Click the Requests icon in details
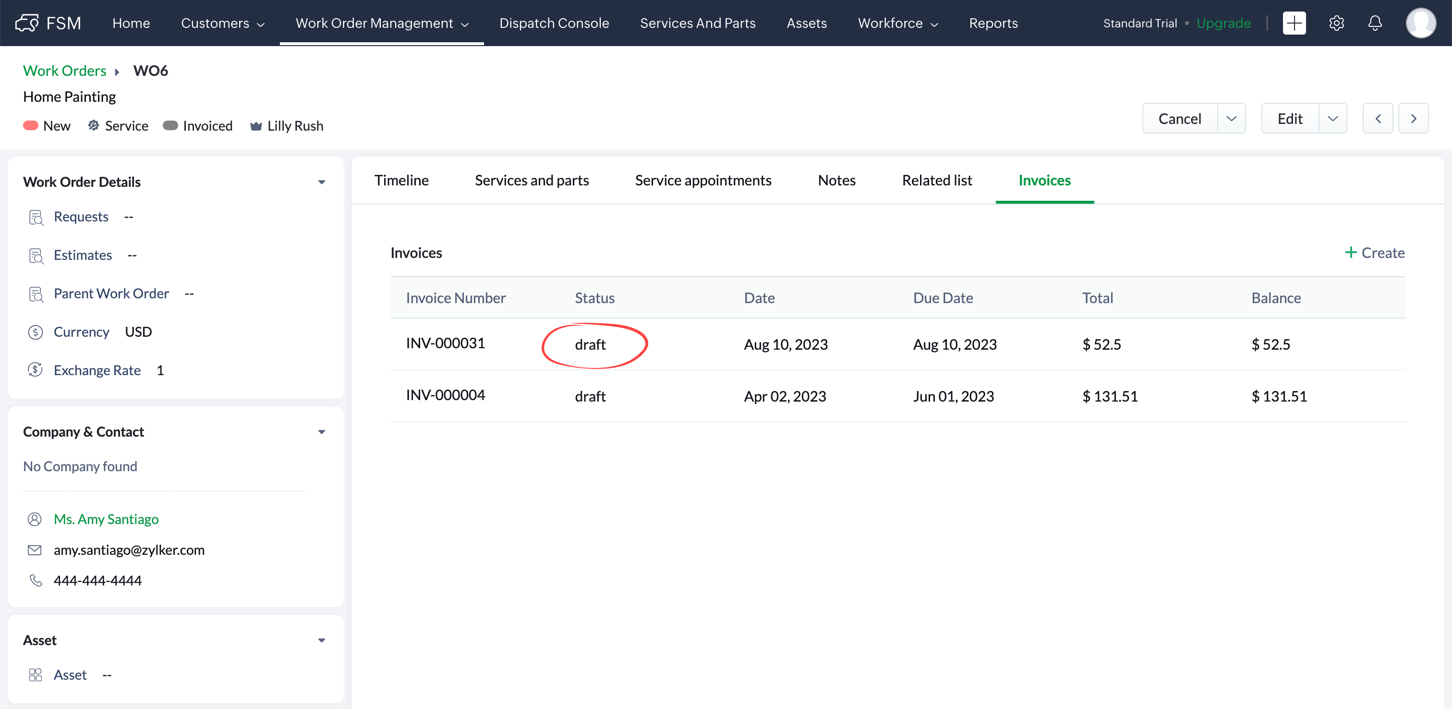The image size is (1452, 709). pyautogui.click(x=36, y=217)
